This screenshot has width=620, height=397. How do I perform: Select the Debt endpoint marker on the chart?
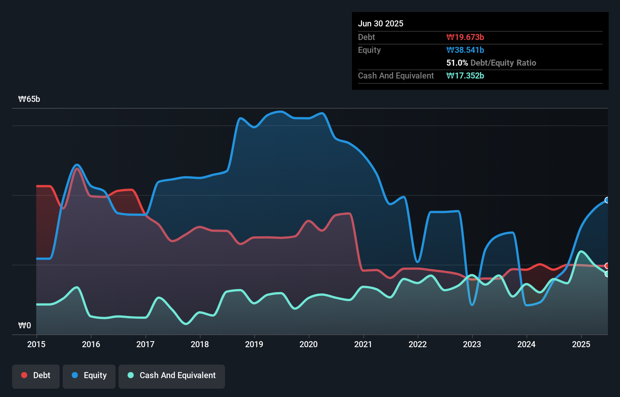607,266
